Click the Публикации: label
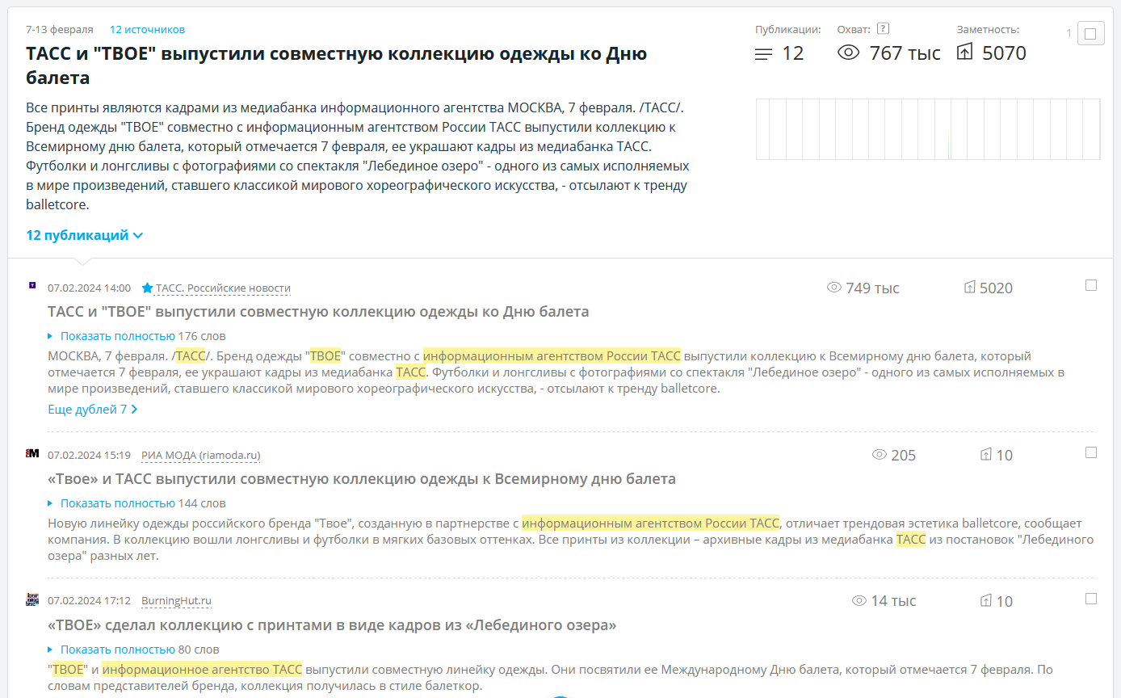The image size is (1121, 698). pyautogui.click(x=788, y=29)
